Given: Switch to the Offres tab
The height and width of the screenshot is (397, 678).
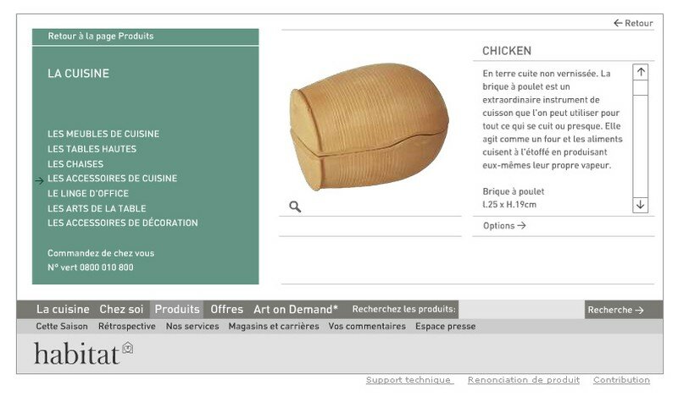Looking at the screenshot, I should pyautogui.click(x=226, y=309).
